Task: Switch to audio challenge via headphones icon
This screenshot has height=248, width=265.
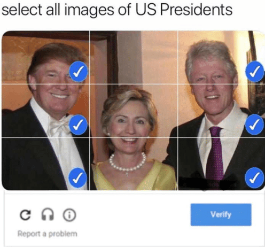Action: 48,215
